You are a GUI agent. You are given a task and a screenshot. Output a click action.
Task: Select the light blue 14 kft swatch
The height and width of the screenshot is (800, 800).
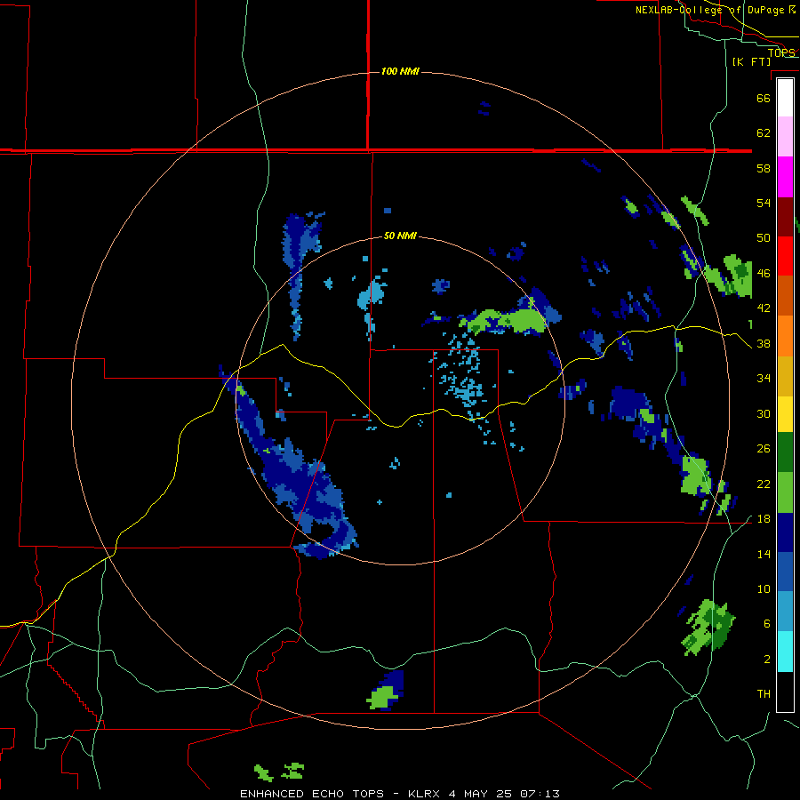[785, 612]
